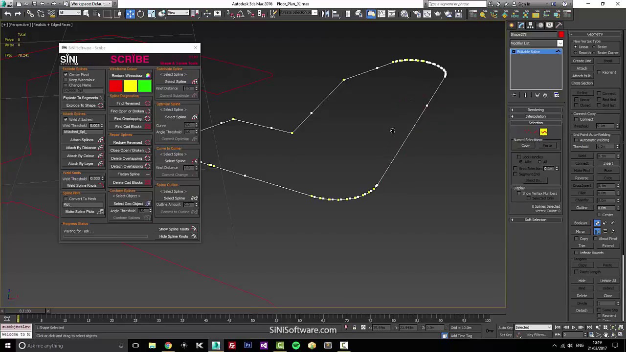The image size is (626, 352).
Task: Open the Mirror tool in main toolbar
Action: (325, 14)
